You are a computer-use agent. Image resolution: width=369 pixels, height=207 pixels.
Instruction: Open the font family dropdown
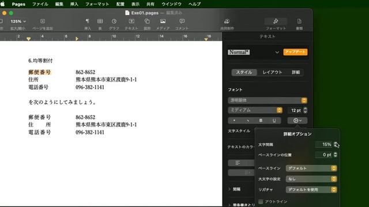pyautogui.click(x=268, y=101)
